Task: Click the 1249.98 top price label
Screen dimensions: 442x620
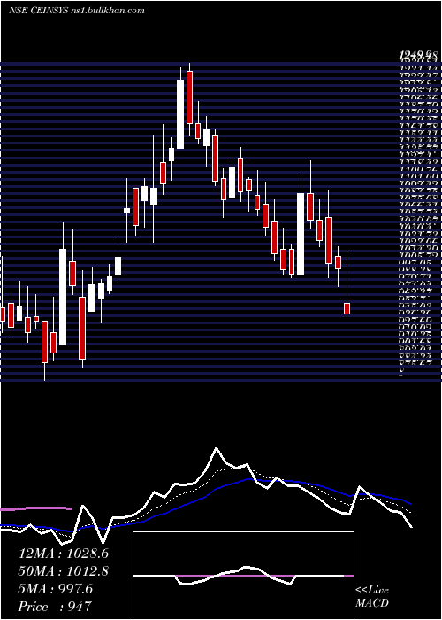Action: tap(418, 57)
